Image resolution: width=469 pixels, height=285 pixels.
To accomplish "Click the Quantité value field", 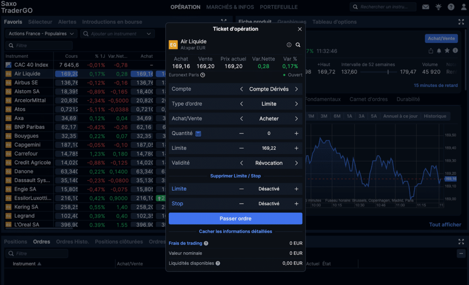I will coord(269,134).
